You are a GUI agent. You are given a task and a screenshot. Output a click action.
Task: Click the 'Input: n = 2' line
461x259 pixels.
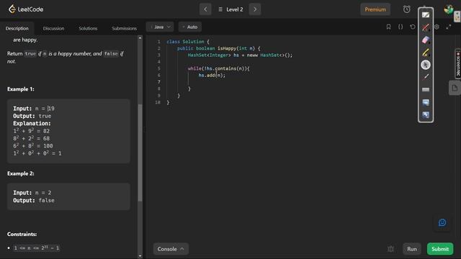click(32, 193)
